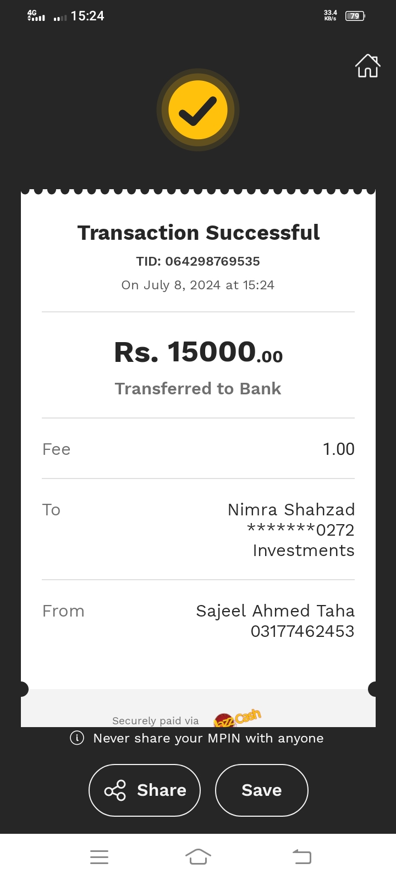Tap the recipient name Nimra Shahzad
396x880 pixels.
291,510
